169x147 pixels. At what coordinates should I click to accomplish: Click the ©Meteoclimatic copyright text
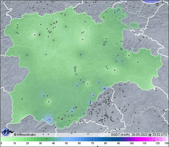point(25,135)
